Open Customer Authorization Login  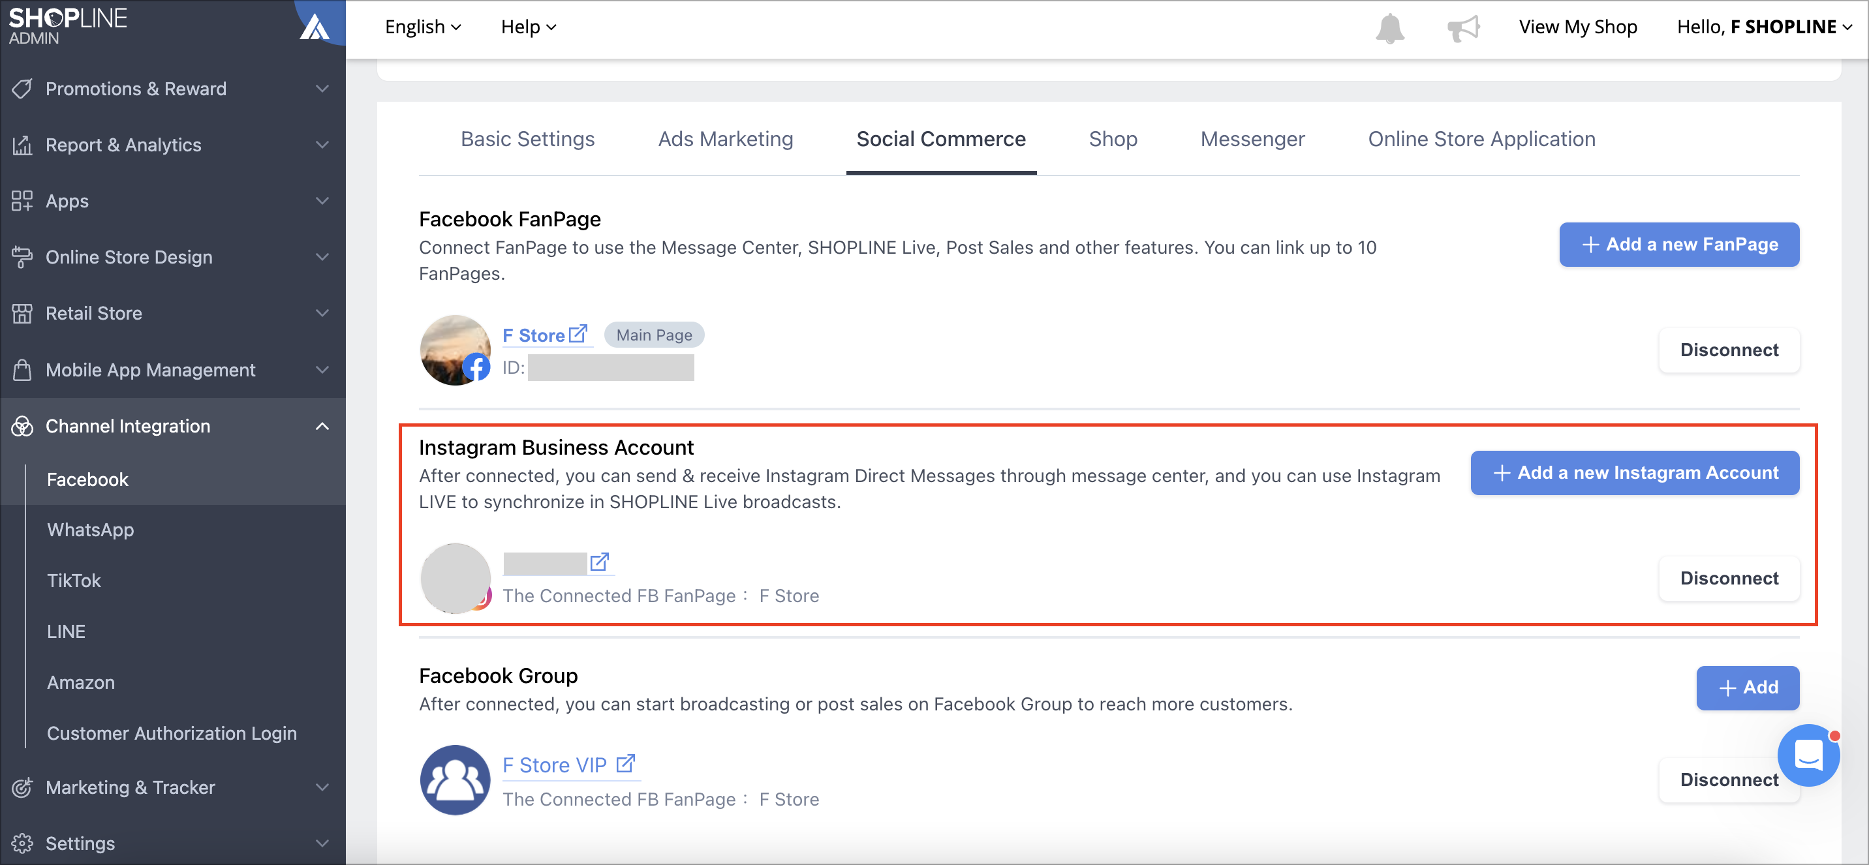click(x=173, y=733)
